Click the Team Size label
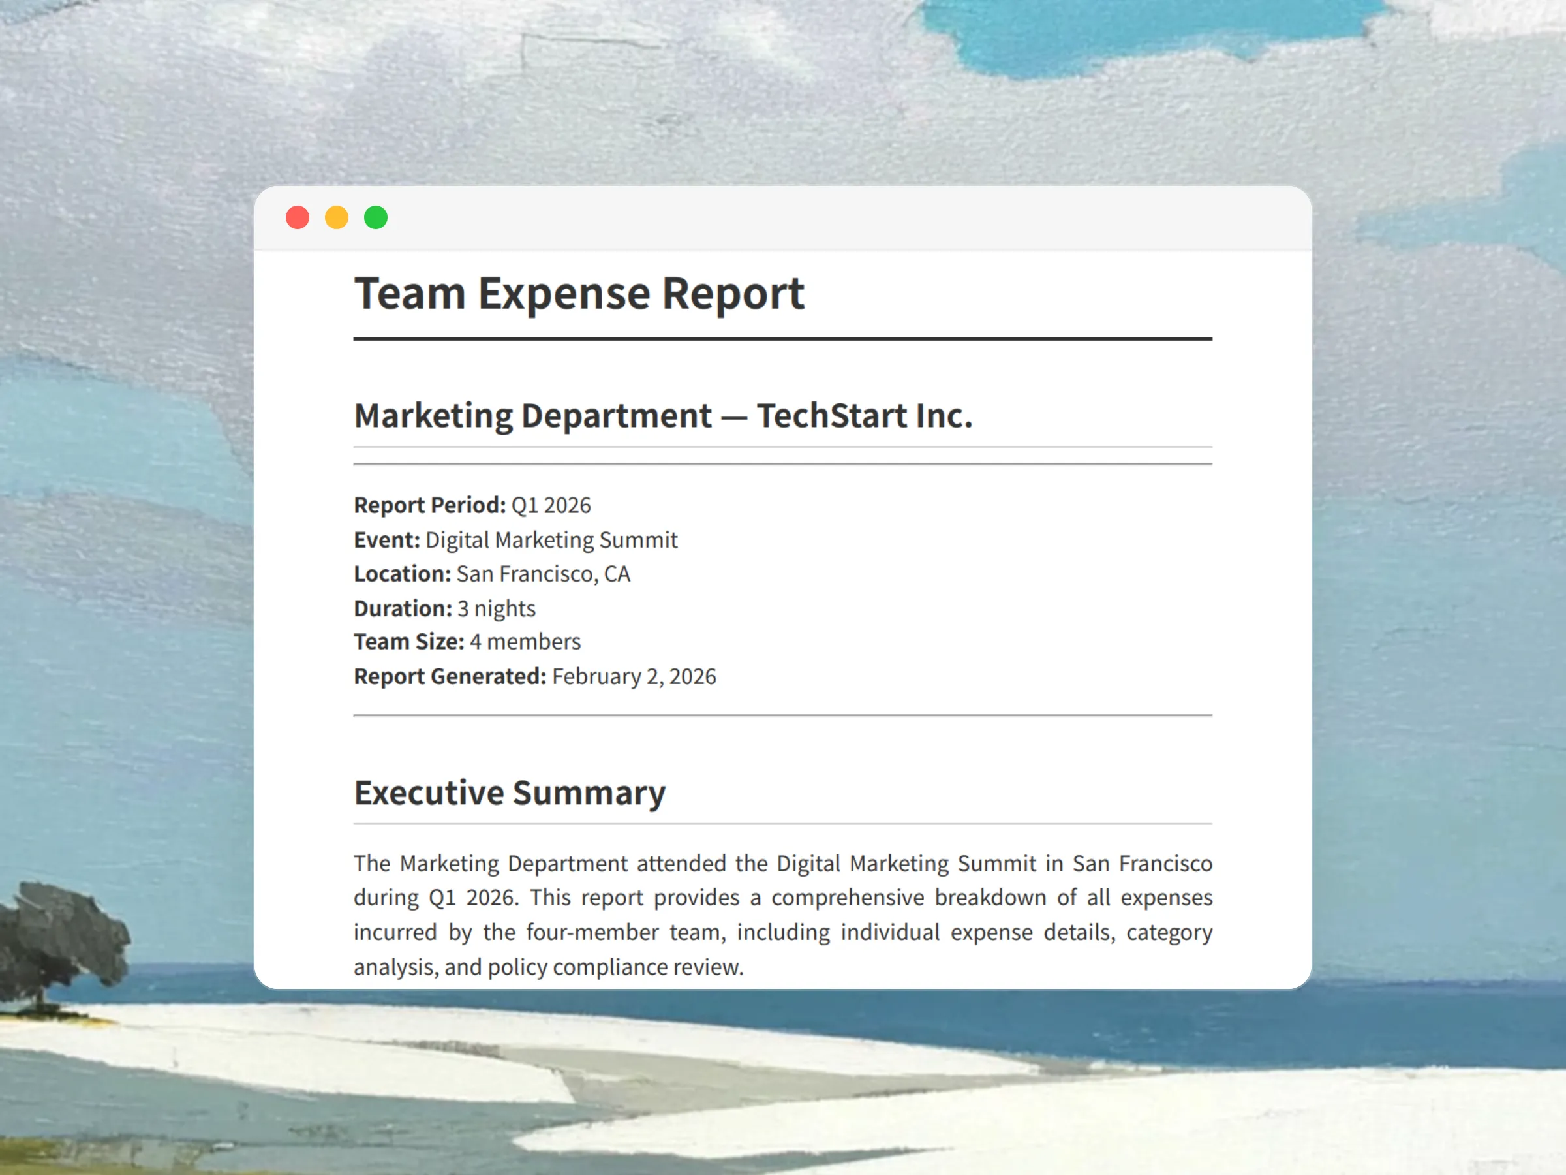Image resolution: width=1566 pixels, height=1175 pixels. click(x=408, y=642)
